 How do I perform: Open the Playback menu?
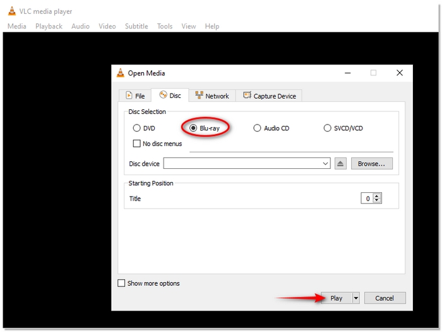click(49, 27)
